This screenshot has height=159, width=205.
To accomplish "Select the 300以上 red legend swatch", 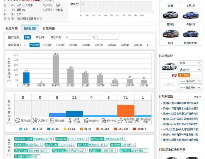I will pos(134,129).
